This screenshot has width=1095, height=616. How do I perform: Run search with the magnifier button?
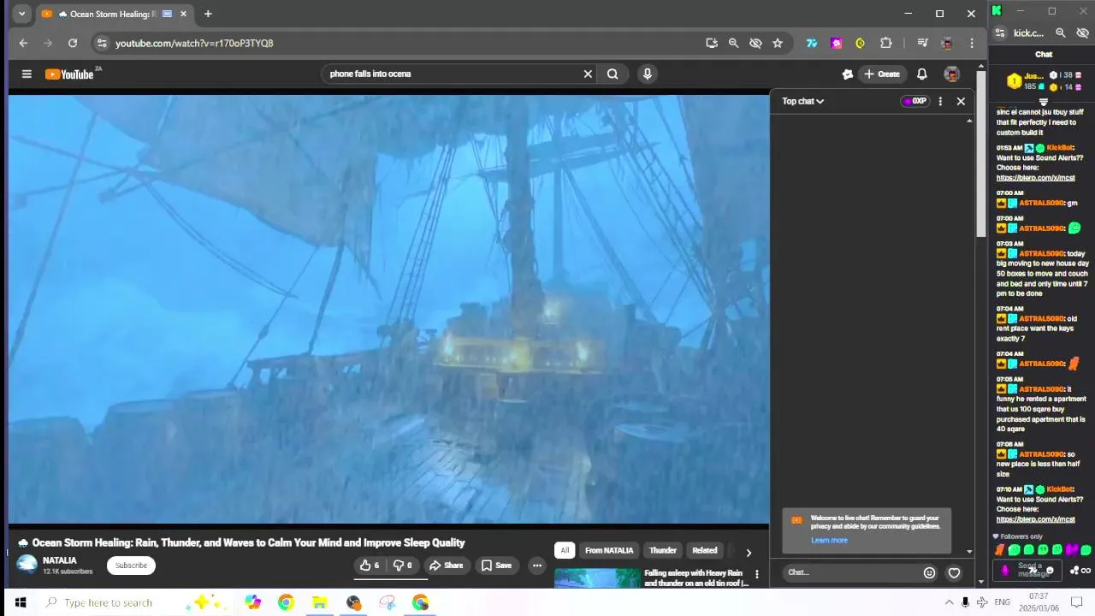click(613, 74)
